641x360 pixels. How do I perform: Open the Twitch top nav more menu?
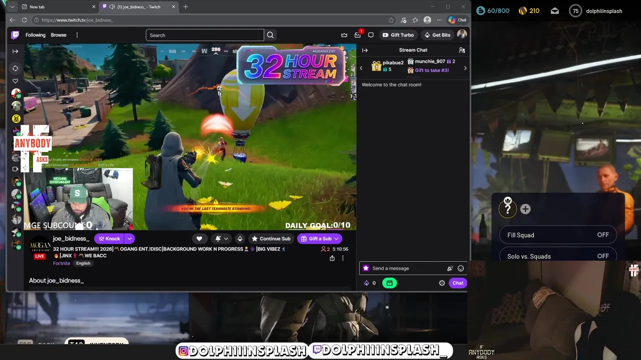pyautogui.click(x=77, y=35)
